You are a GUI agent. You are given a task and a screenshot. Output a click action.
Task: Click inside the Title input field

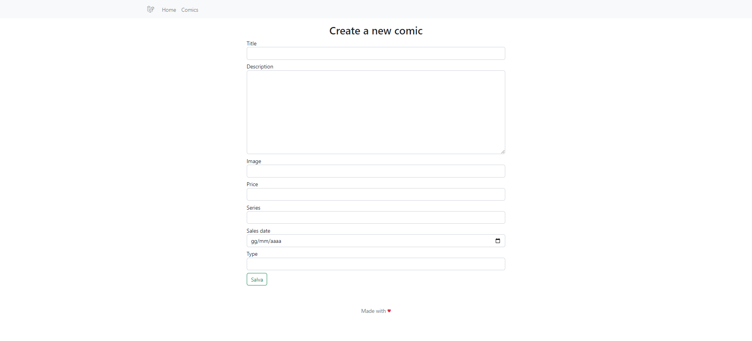376,53
